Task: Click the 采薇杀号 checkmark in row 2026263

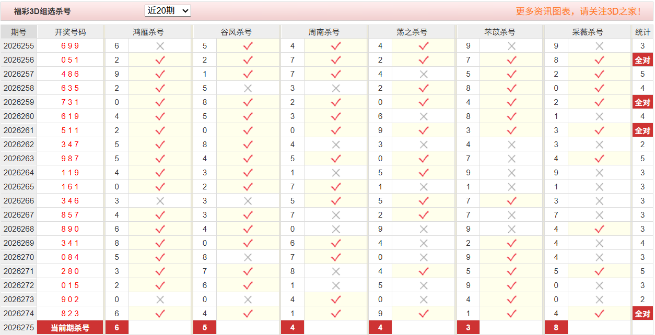Action: tap(600, 159)
